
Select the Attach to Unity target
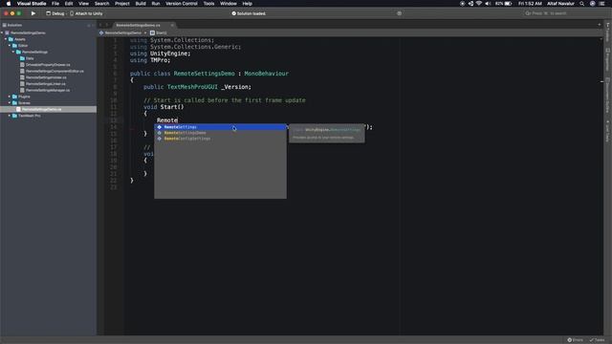pos(86,13)
